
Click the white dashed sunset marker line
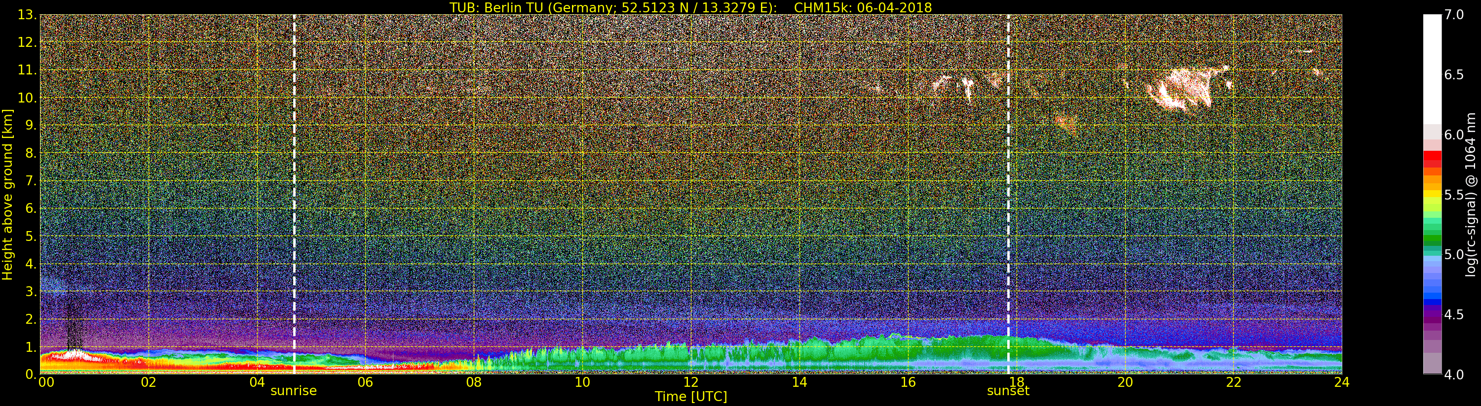[1008, 195]
